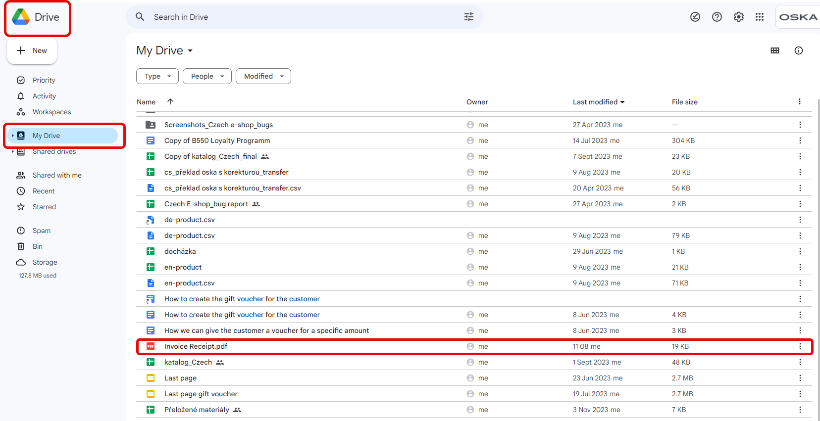820x421 pixels.
Task: Toggle name sort direction arrow
Action: tap(170, 101)
